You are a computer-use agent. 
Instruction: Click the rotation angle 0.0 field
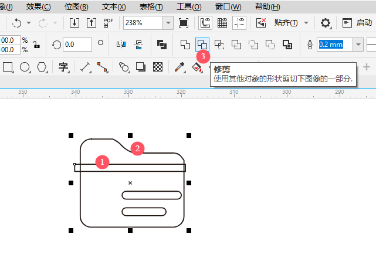pos(77,45)
